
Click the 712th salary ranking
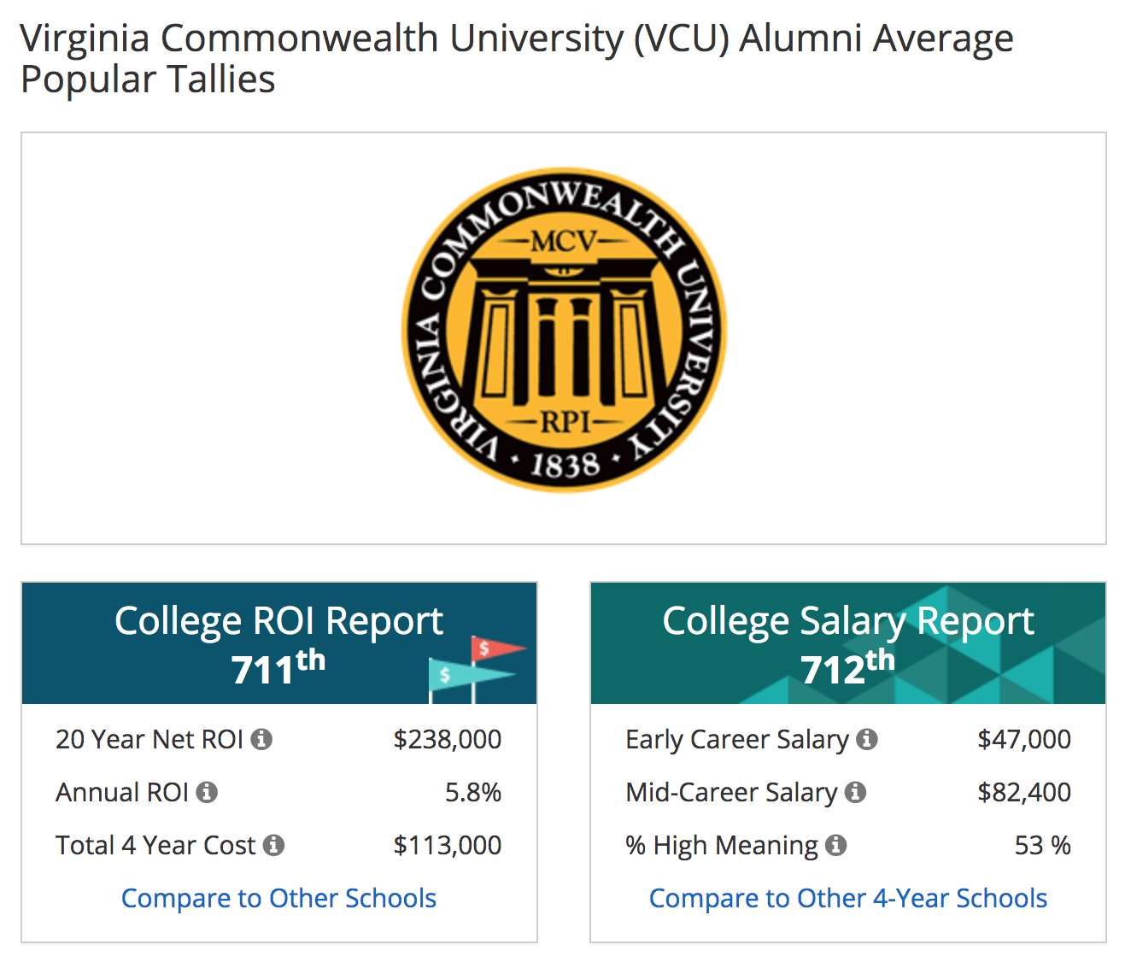(x=847, y=667)
